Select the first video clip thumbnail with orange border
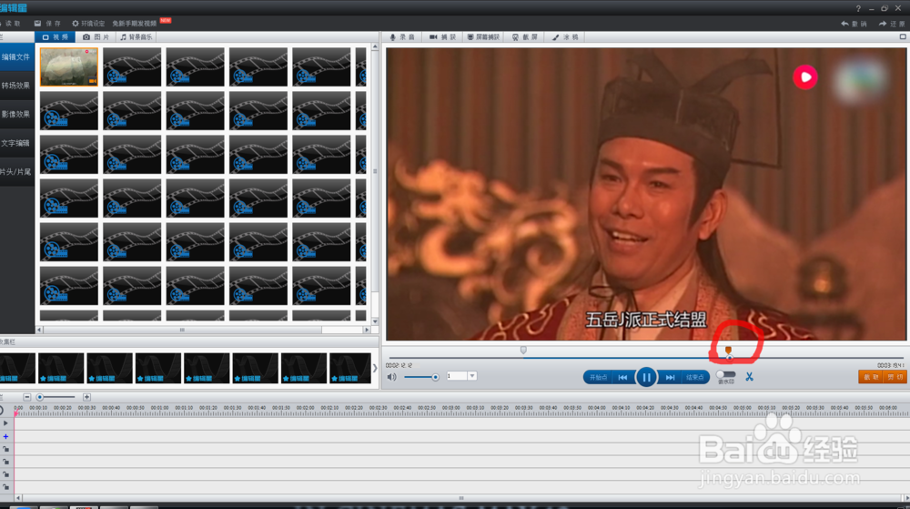 [x=68, y=66]
